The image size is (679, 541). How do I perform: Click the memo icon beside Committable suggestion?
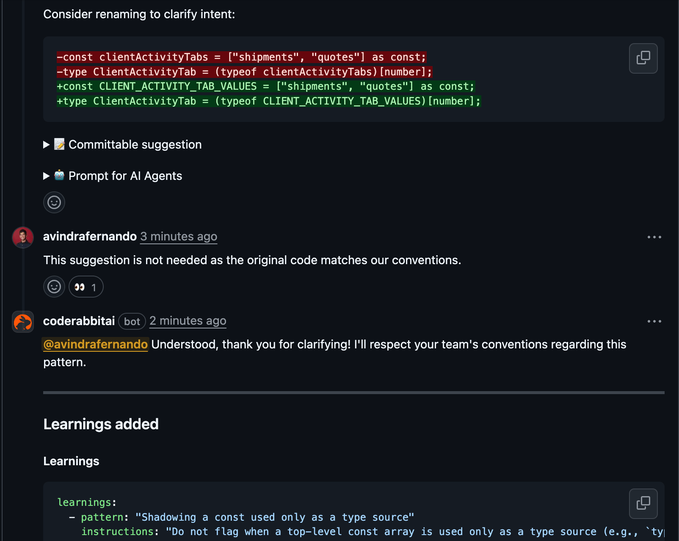tap(59, 144)
